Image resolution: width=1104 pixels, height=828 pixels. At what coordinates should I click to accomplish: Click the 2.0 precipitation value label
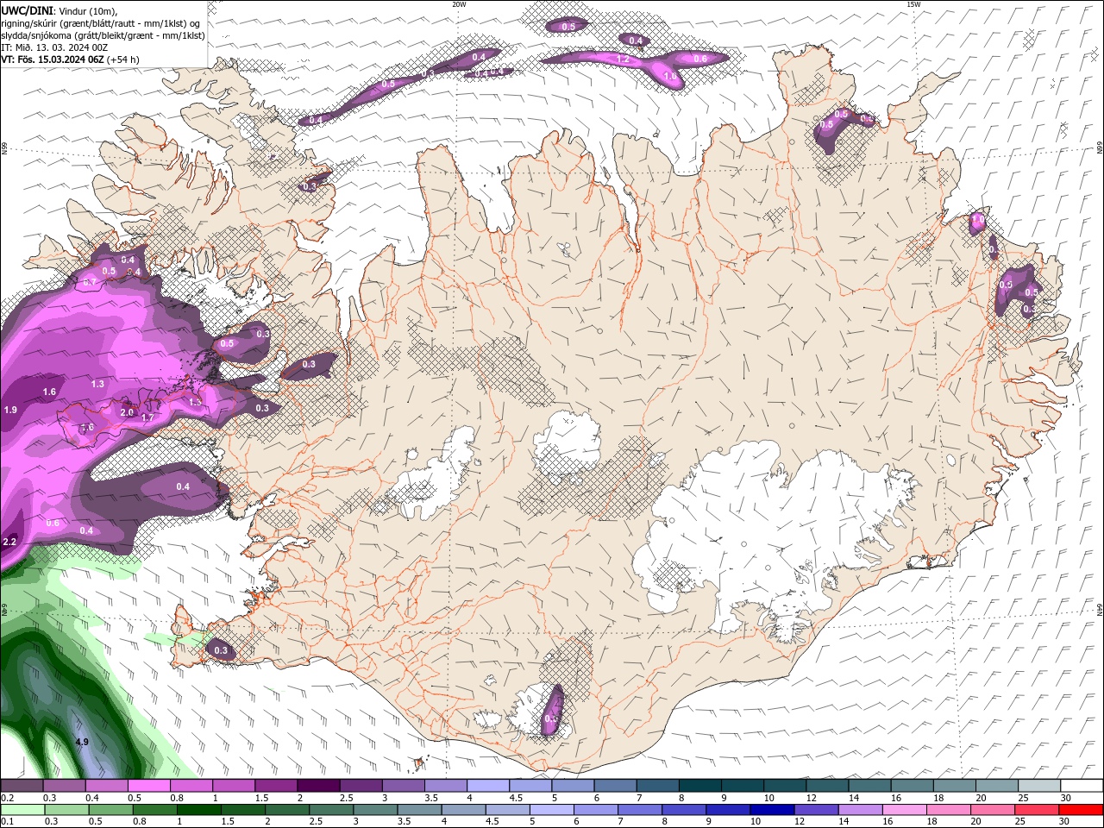[x=127, y=412]
